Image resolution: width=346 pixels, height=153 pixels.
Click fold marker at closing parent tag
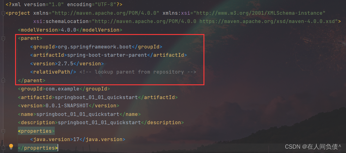pyautogui.click(x=3, y=80)
